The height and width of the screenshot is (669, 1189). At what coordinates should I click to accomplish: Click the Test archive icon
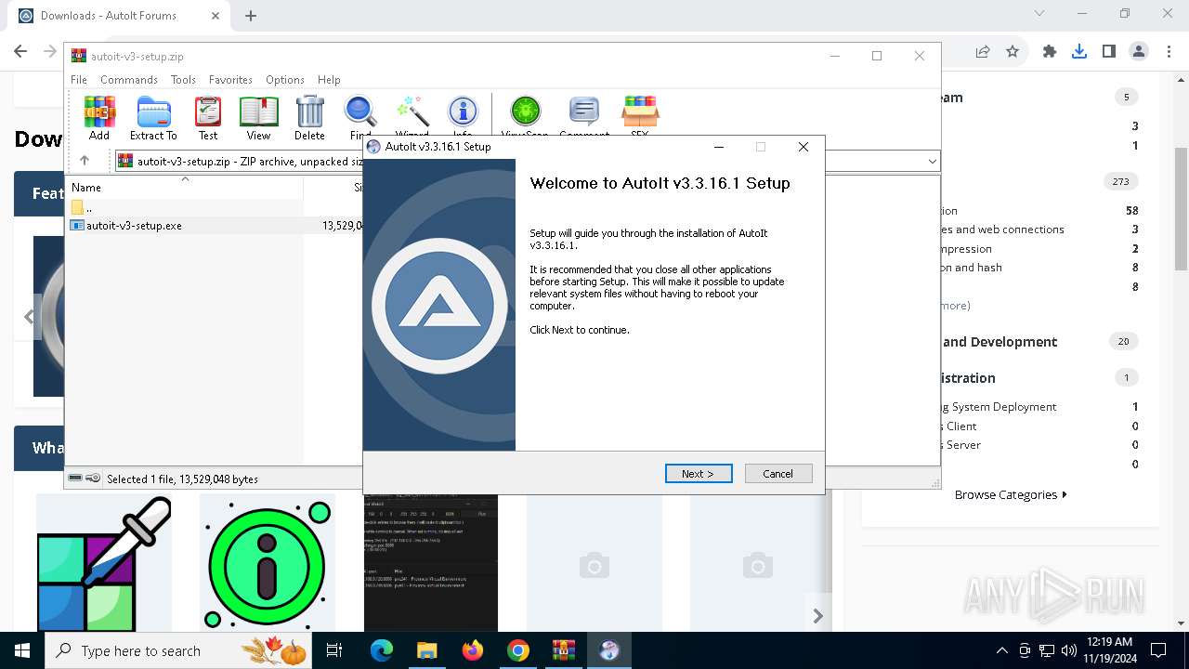point(208,118)
